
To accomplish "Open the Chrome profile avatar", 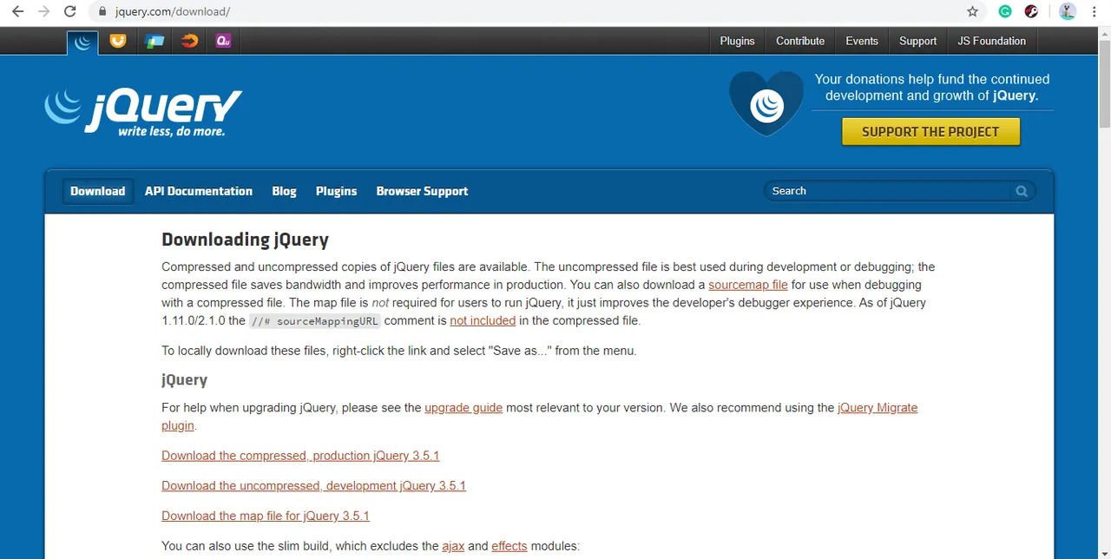I will click(1068, 12).
